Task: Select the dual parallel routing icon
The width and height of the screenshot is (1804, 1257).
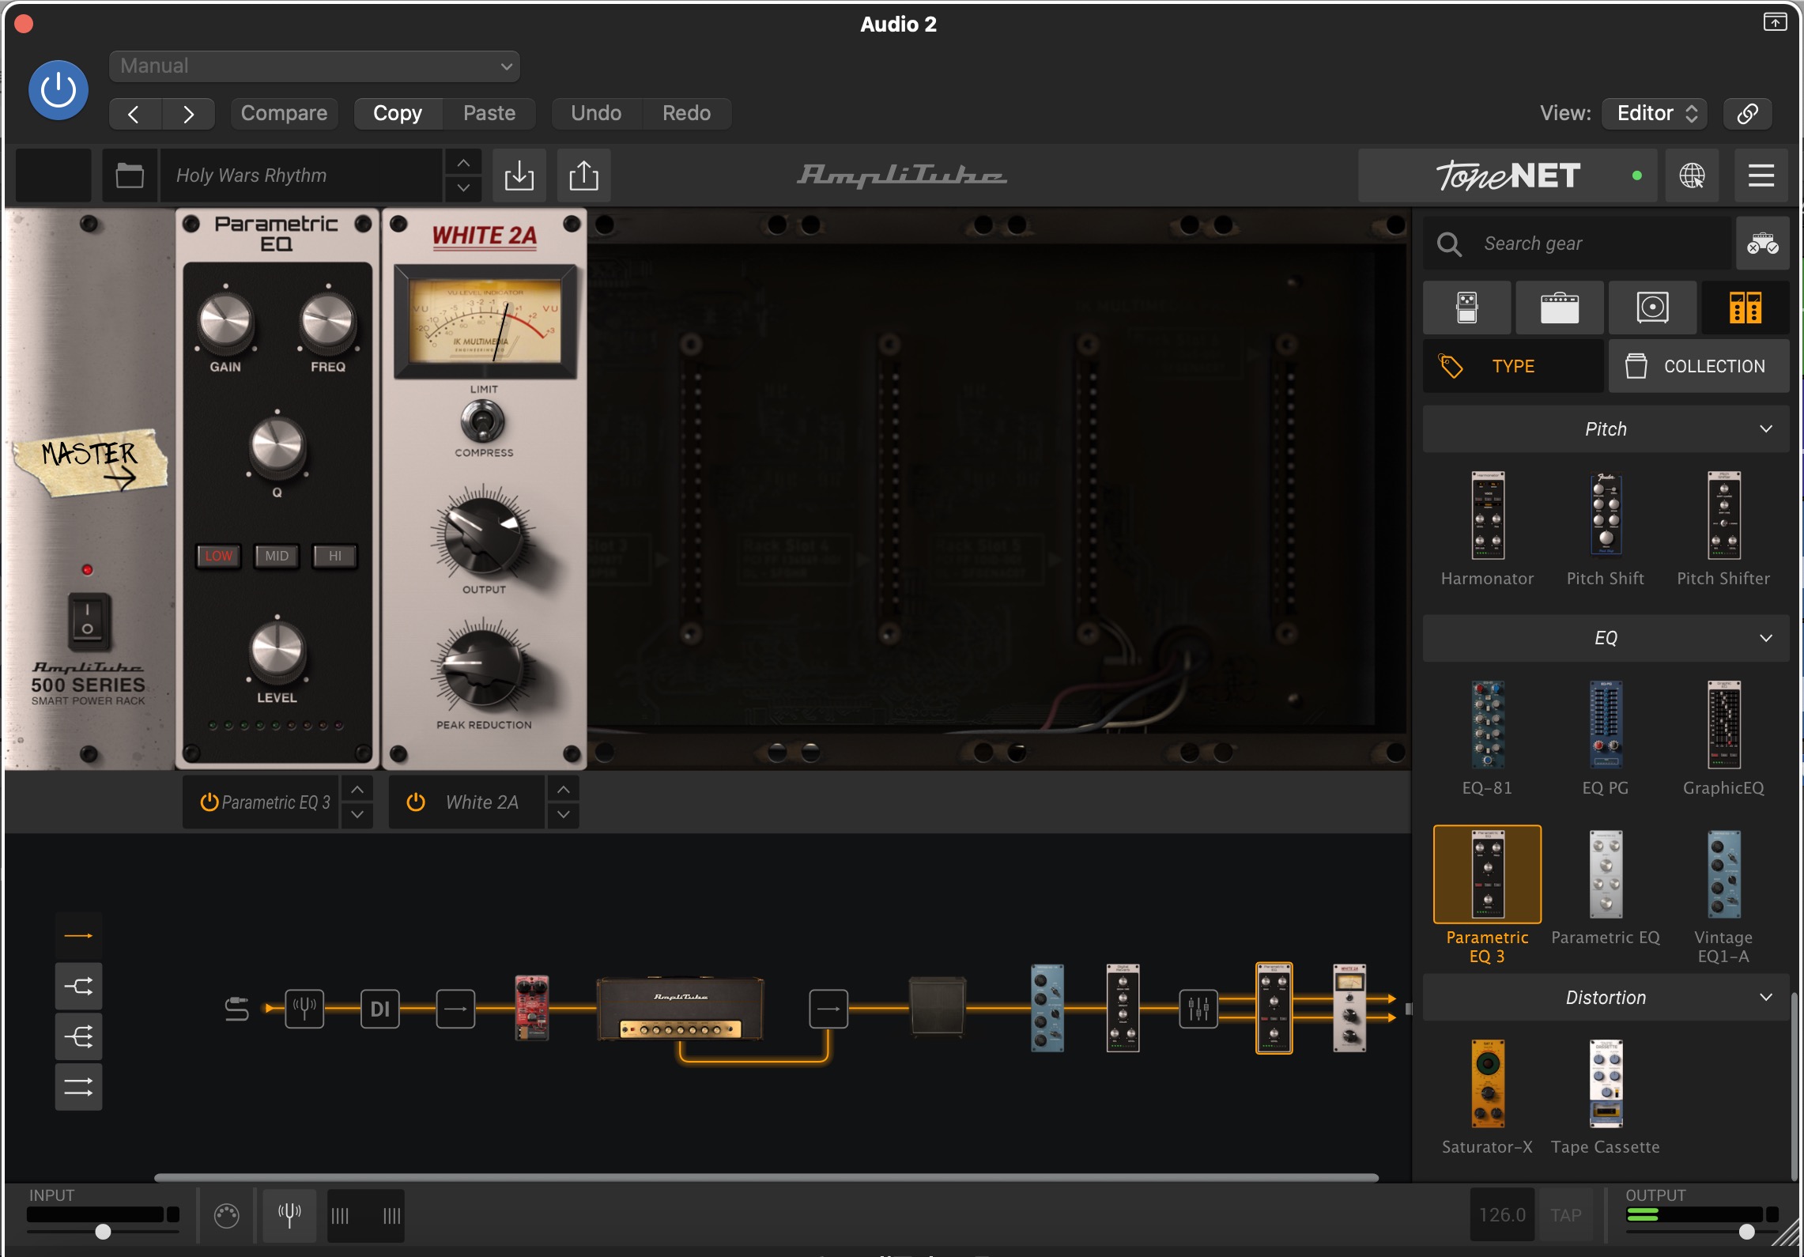Action: tap(78, 1087)
